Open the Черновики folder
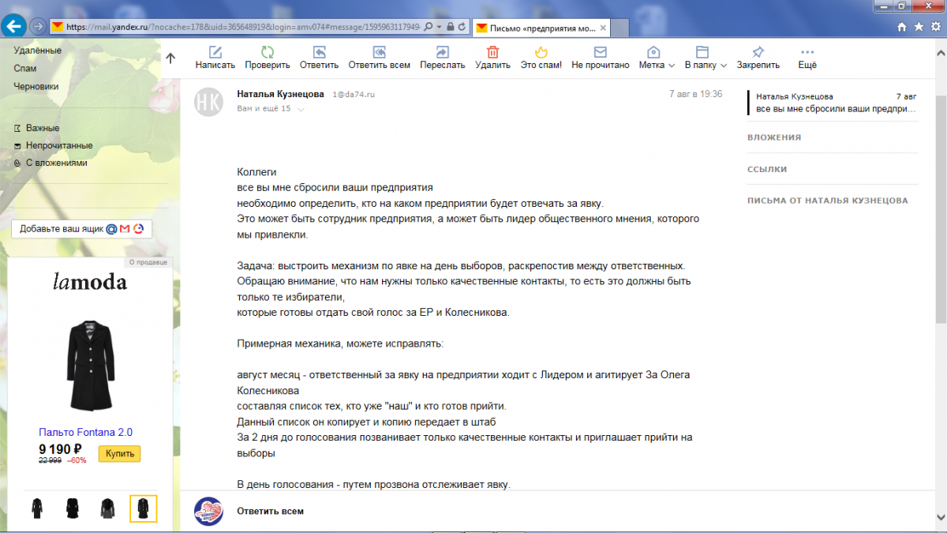The height and width of the screenshot is (533, 947). pyautogui.click(x=36, y=87)
